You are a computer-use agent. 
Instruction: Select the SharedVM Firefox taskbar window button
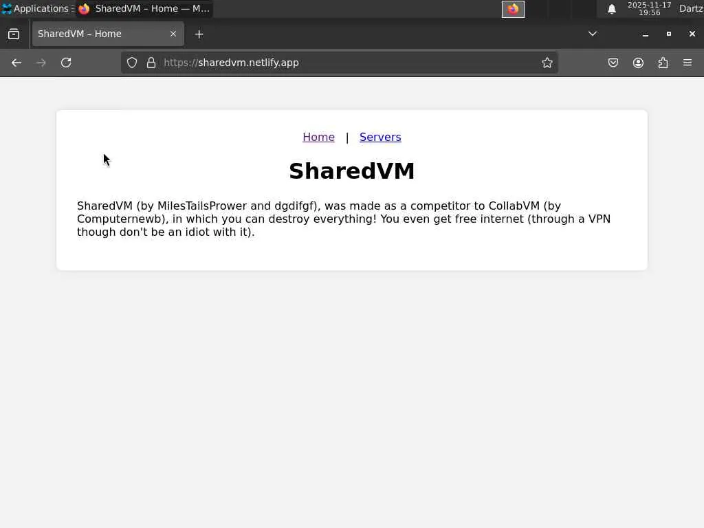pos(144,8)
